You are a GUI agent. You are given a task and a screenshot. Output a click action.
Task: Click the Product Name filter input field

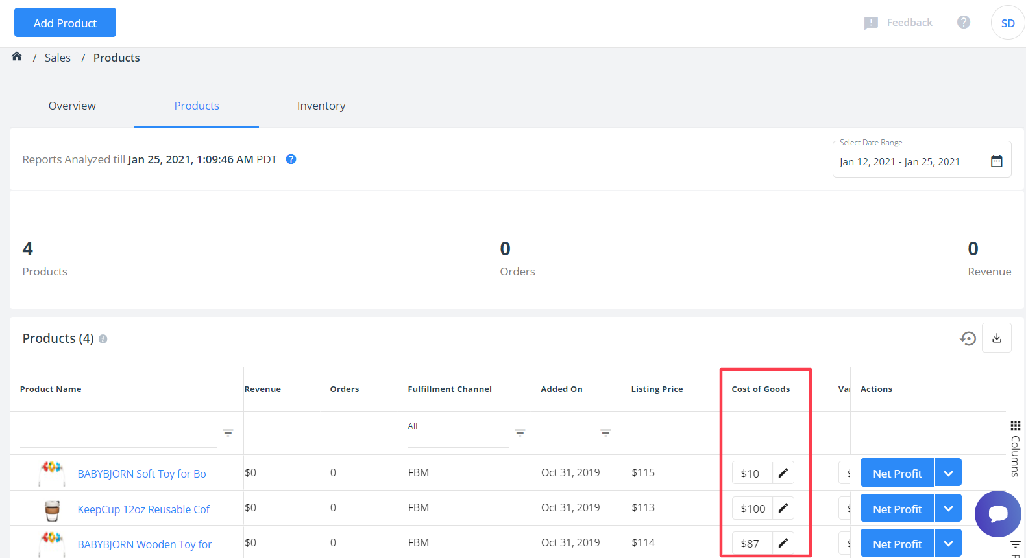(118, 433)
